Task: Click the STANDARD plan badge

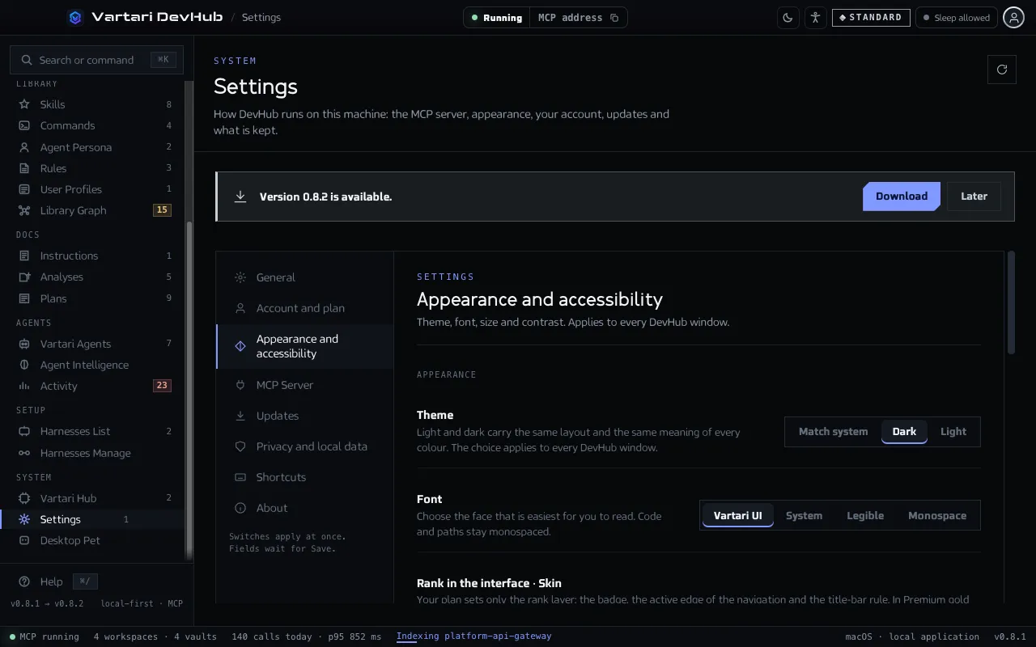Action: coord(871,18)
